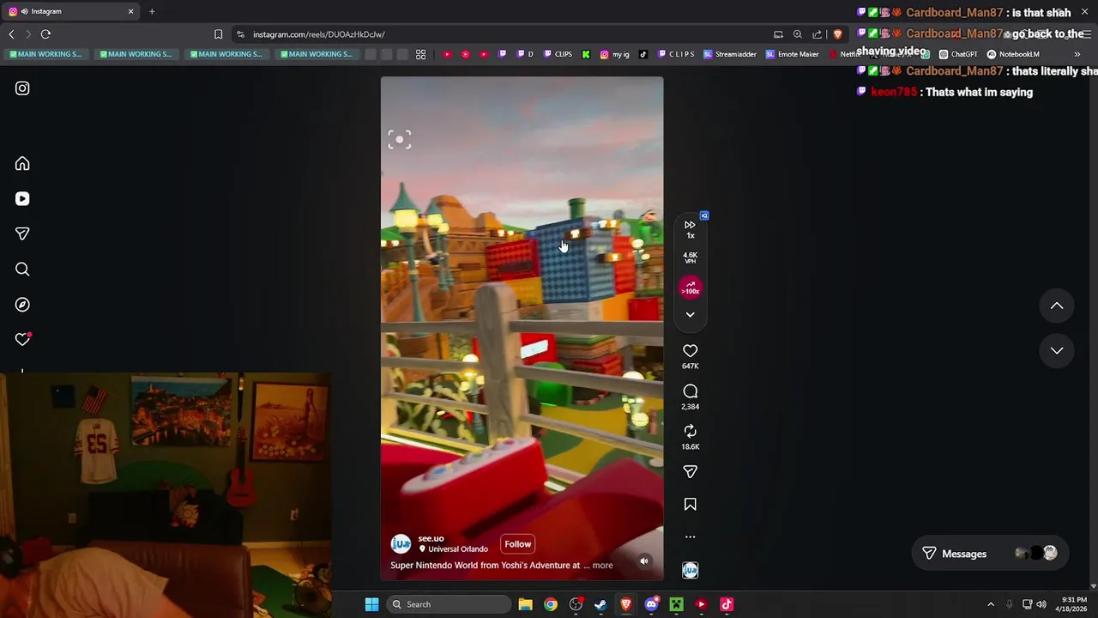
Task: Open Google Chrome from taskbar
Action: point(551,604)
